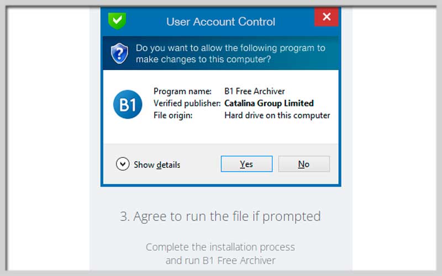
Task: Click the B1 Free Archiver logo
Action: click(x=128, y=104)
